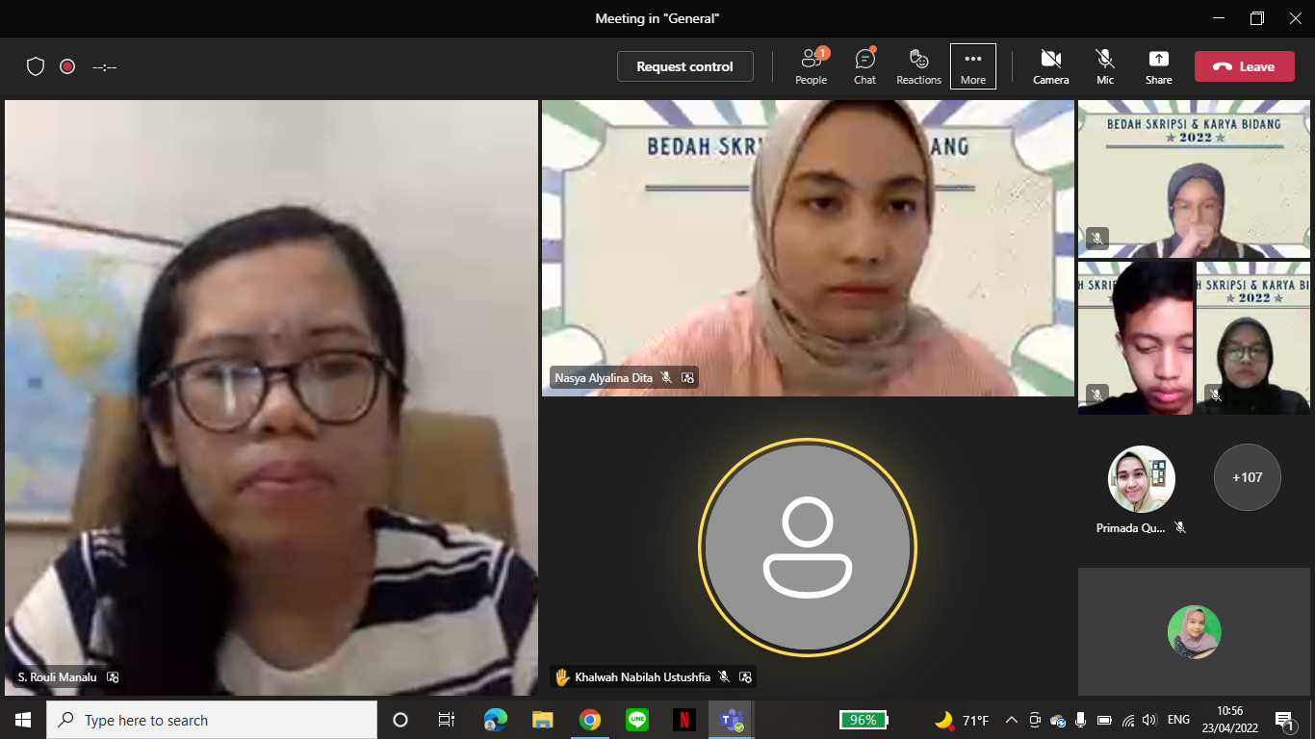Open the People panel

point(811,66)
